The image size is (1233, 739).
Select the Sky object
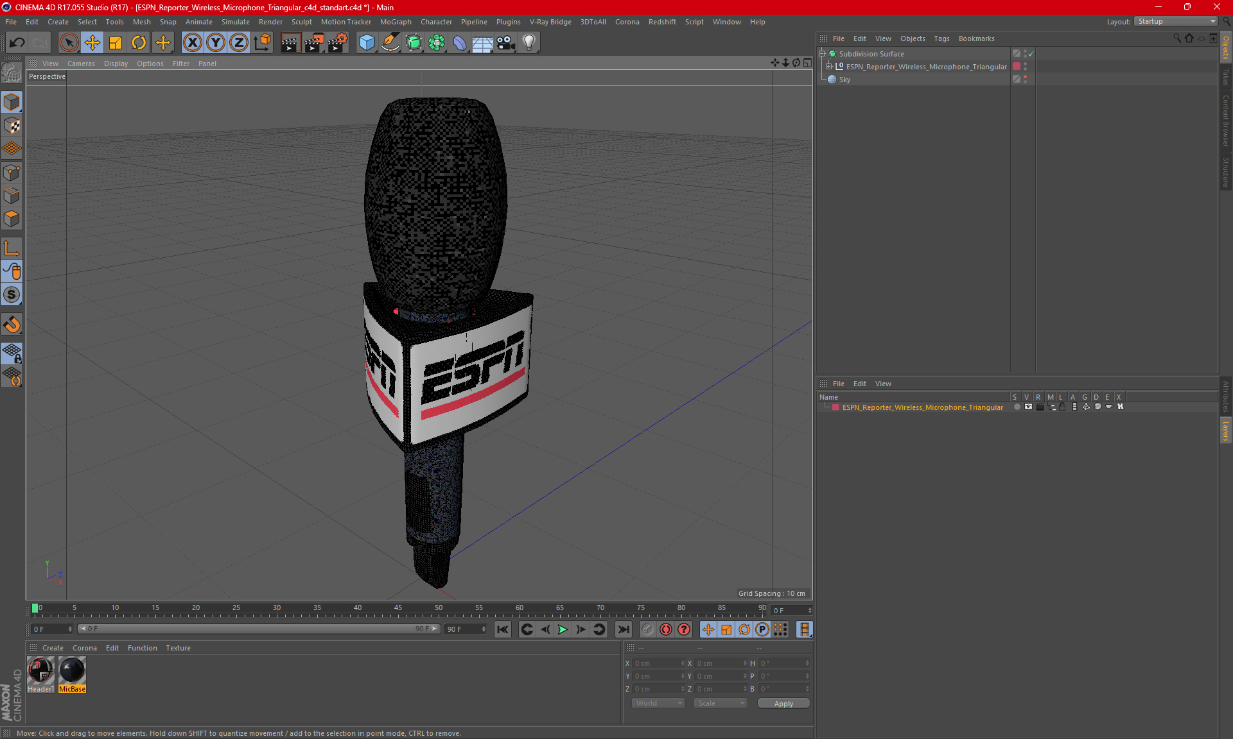pos(844,80)
